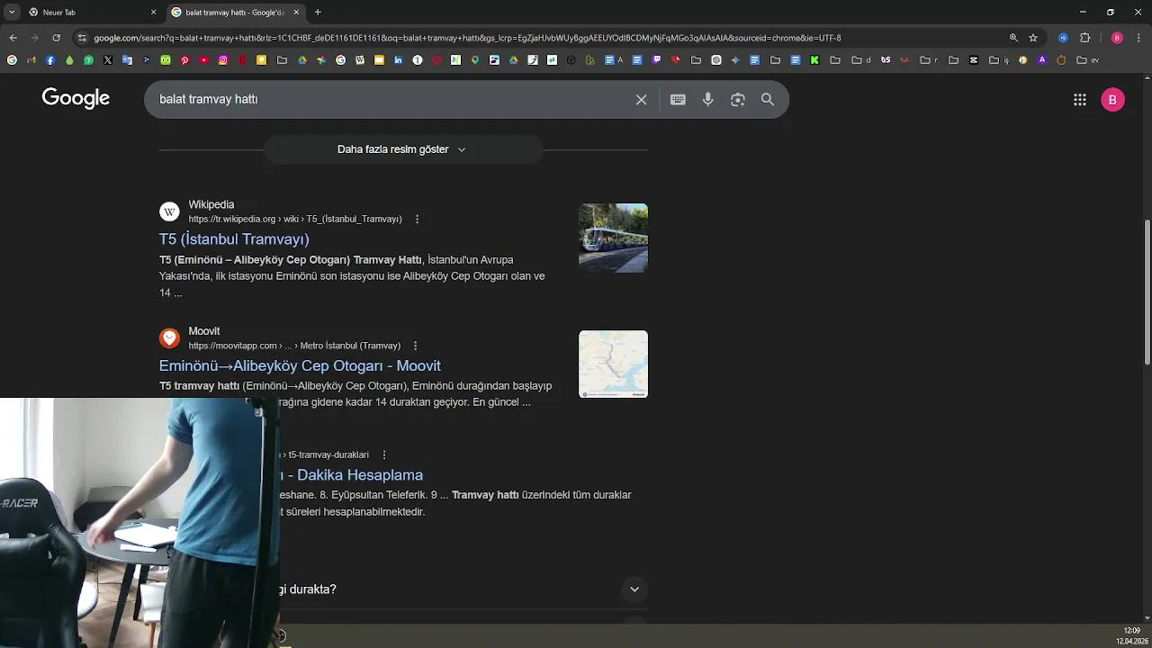The width and height of the screenshot is (1152, 648).
Task: Open the 'd' bookmarks folder
Action: coord(861,60)
